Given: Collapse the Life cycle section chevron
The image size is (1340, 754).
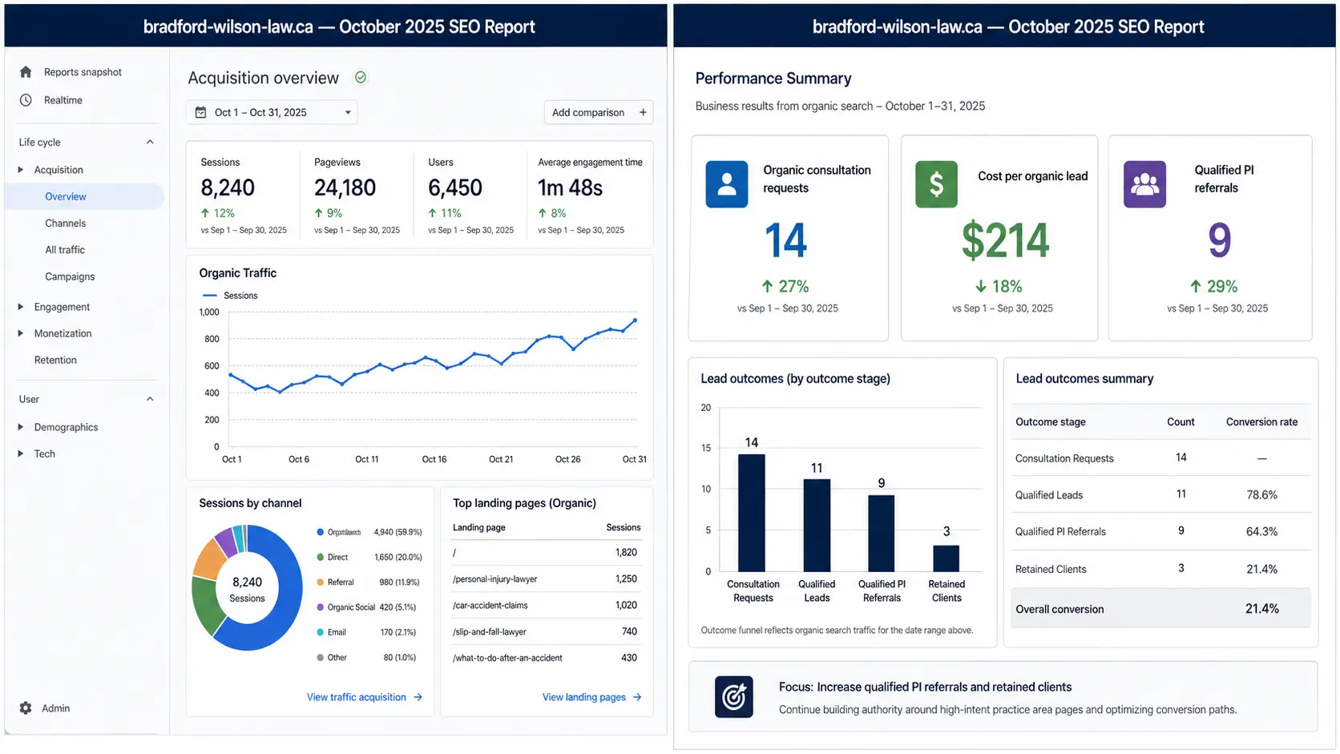Looking at the screenshot, I should click(x=150, y=142).
